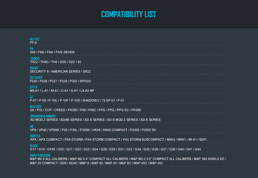Select the SPRINGFIELD ARMORY brand heading
The width and height of the screenshot is (258, 178).
coord(43,116)
